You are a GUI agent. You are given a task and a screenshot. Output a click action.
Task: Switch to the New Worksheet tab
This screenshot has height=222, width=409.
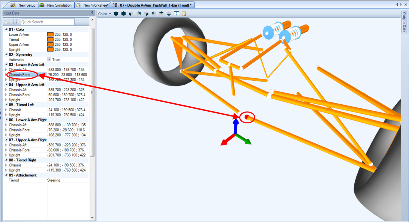pyautogui.click(x=91, y=5)
